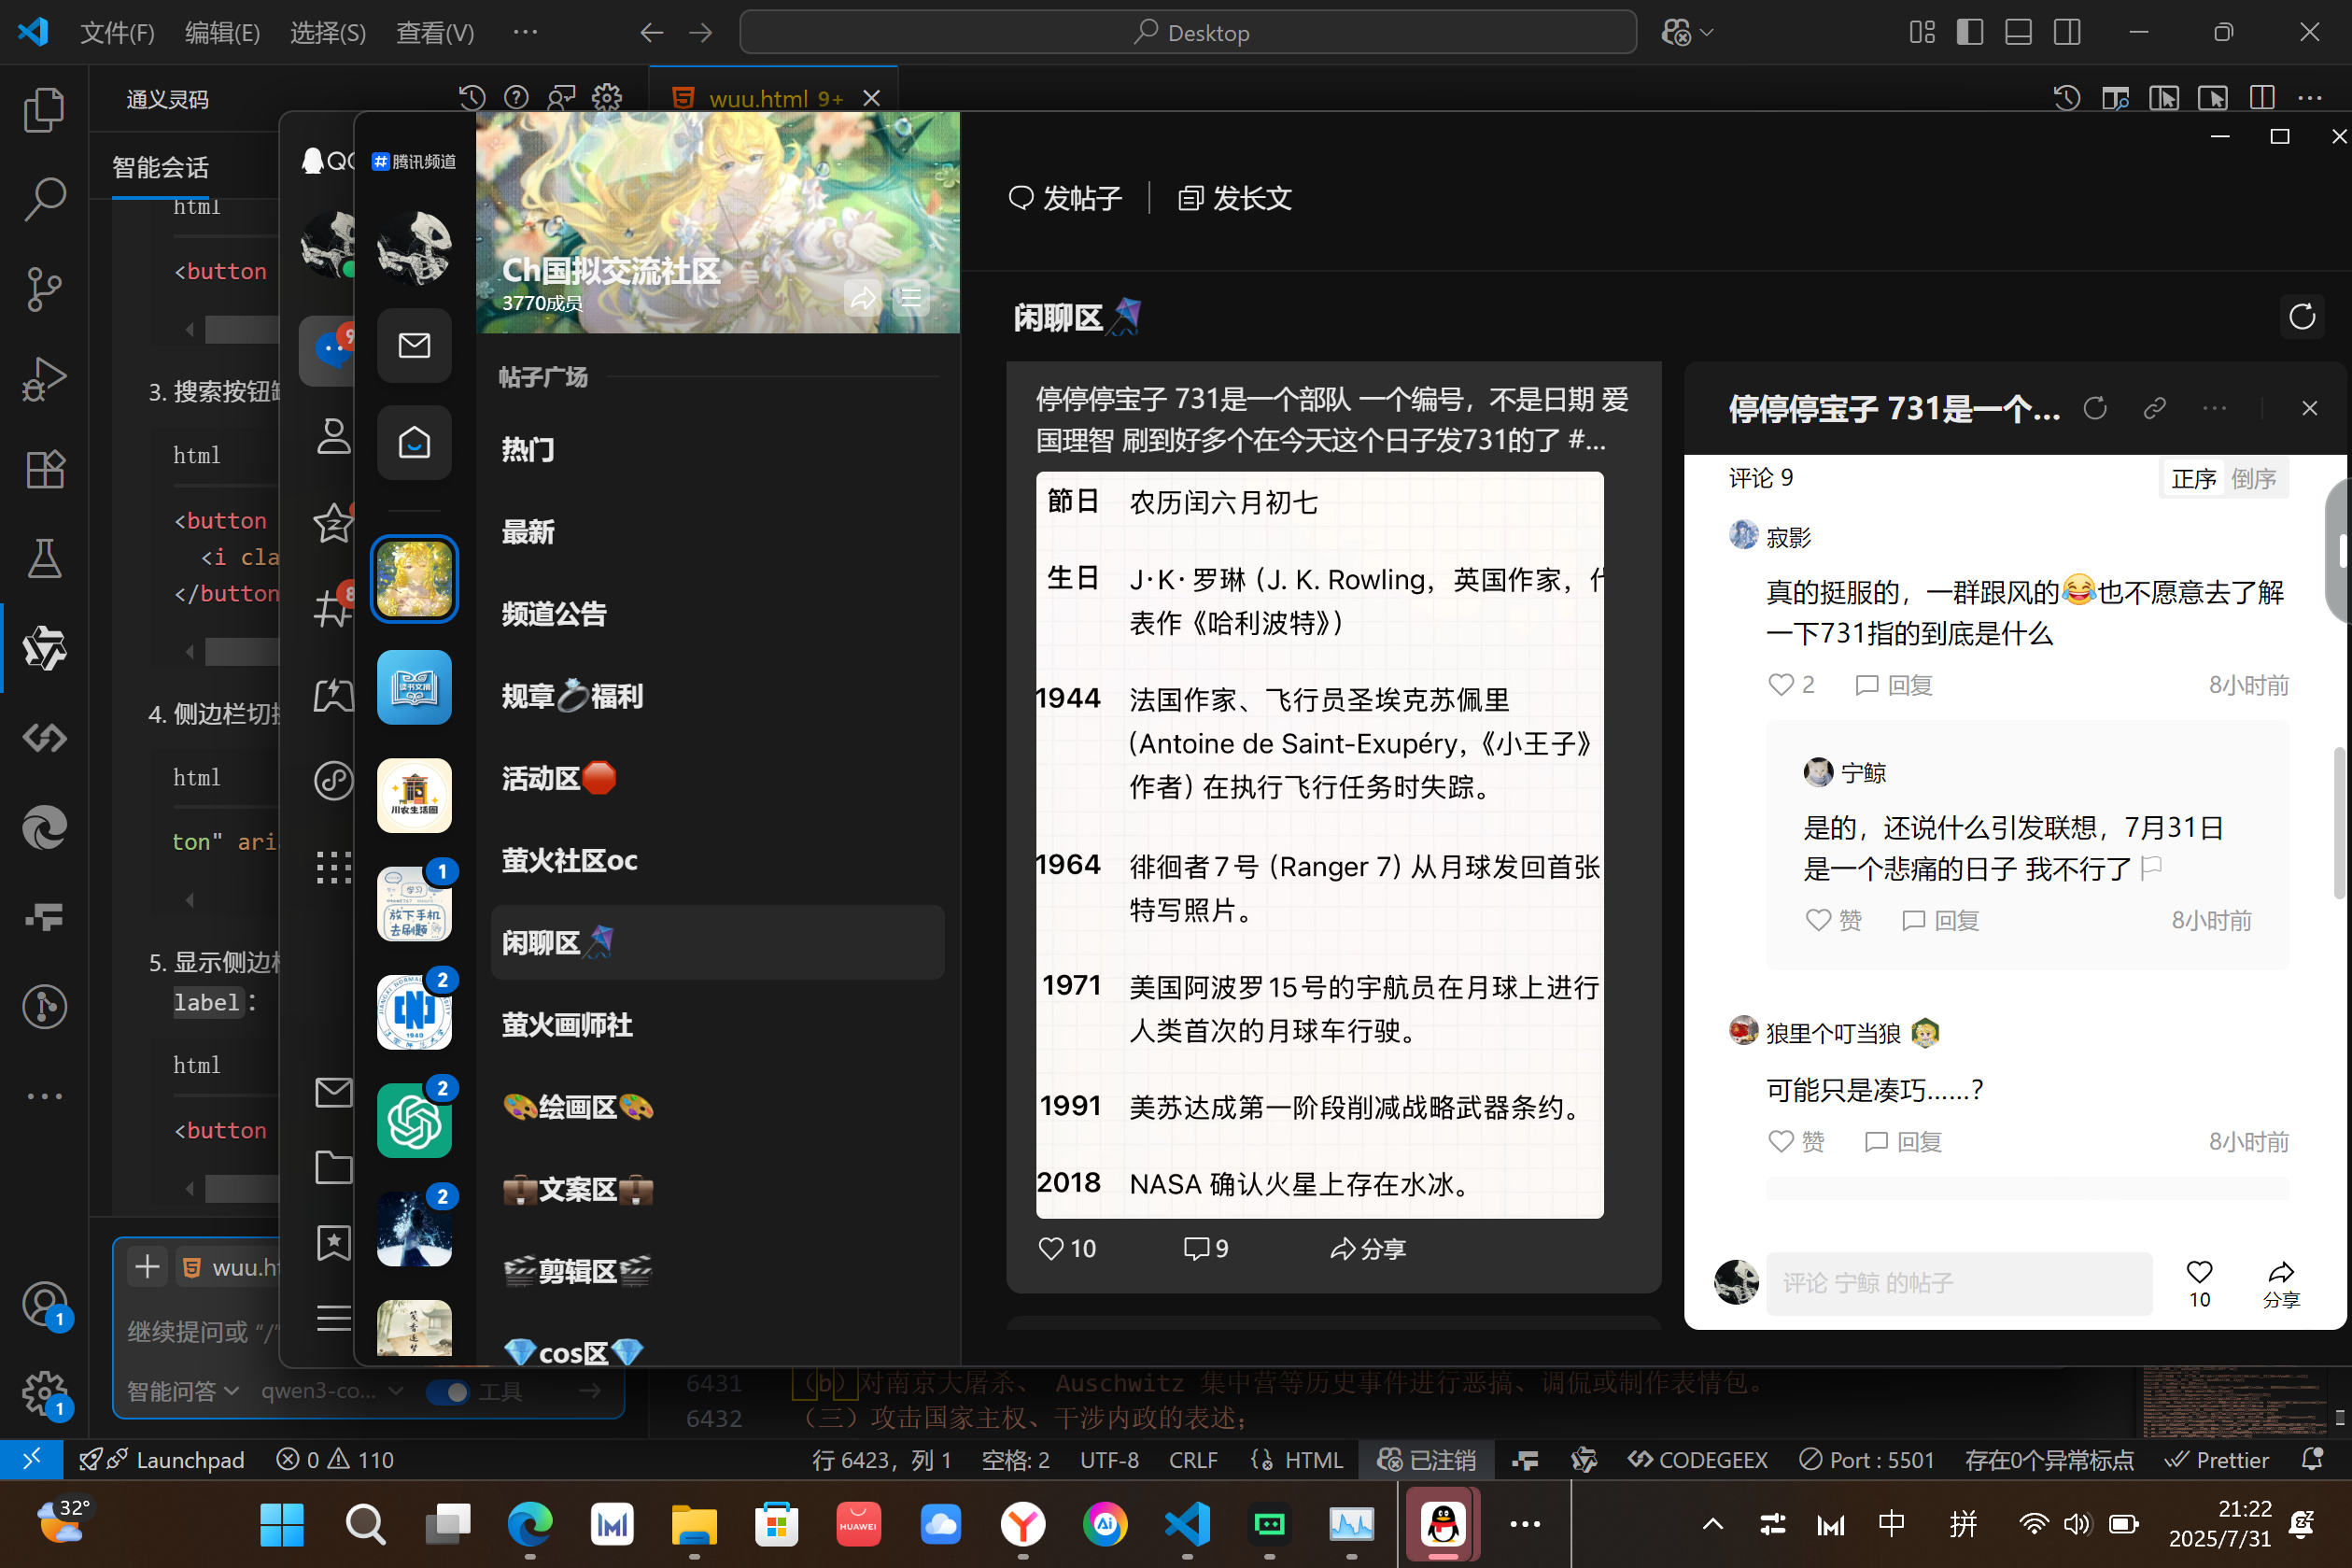2352x1568 pixels.
Task: Click the 评论 宁鲸 的帖子 input field
Action: 1957,1283
